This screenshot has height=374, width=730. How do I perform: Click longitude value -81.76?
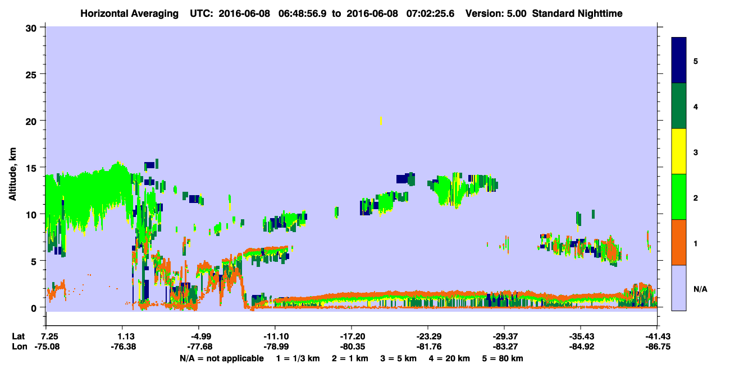(x=428, y=347)
